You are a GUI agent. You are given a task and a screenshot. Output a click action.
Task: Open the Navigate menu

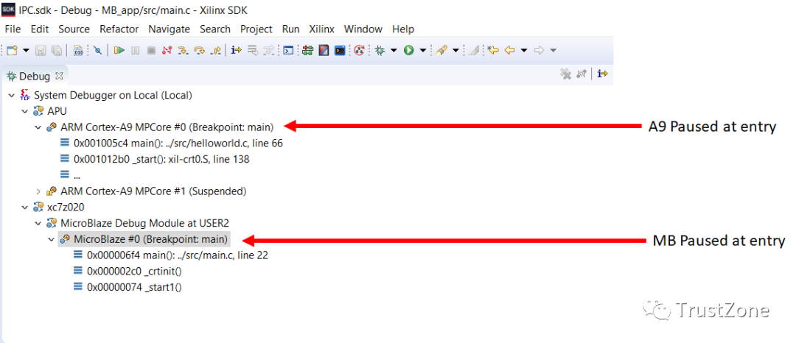coord(169,29)
